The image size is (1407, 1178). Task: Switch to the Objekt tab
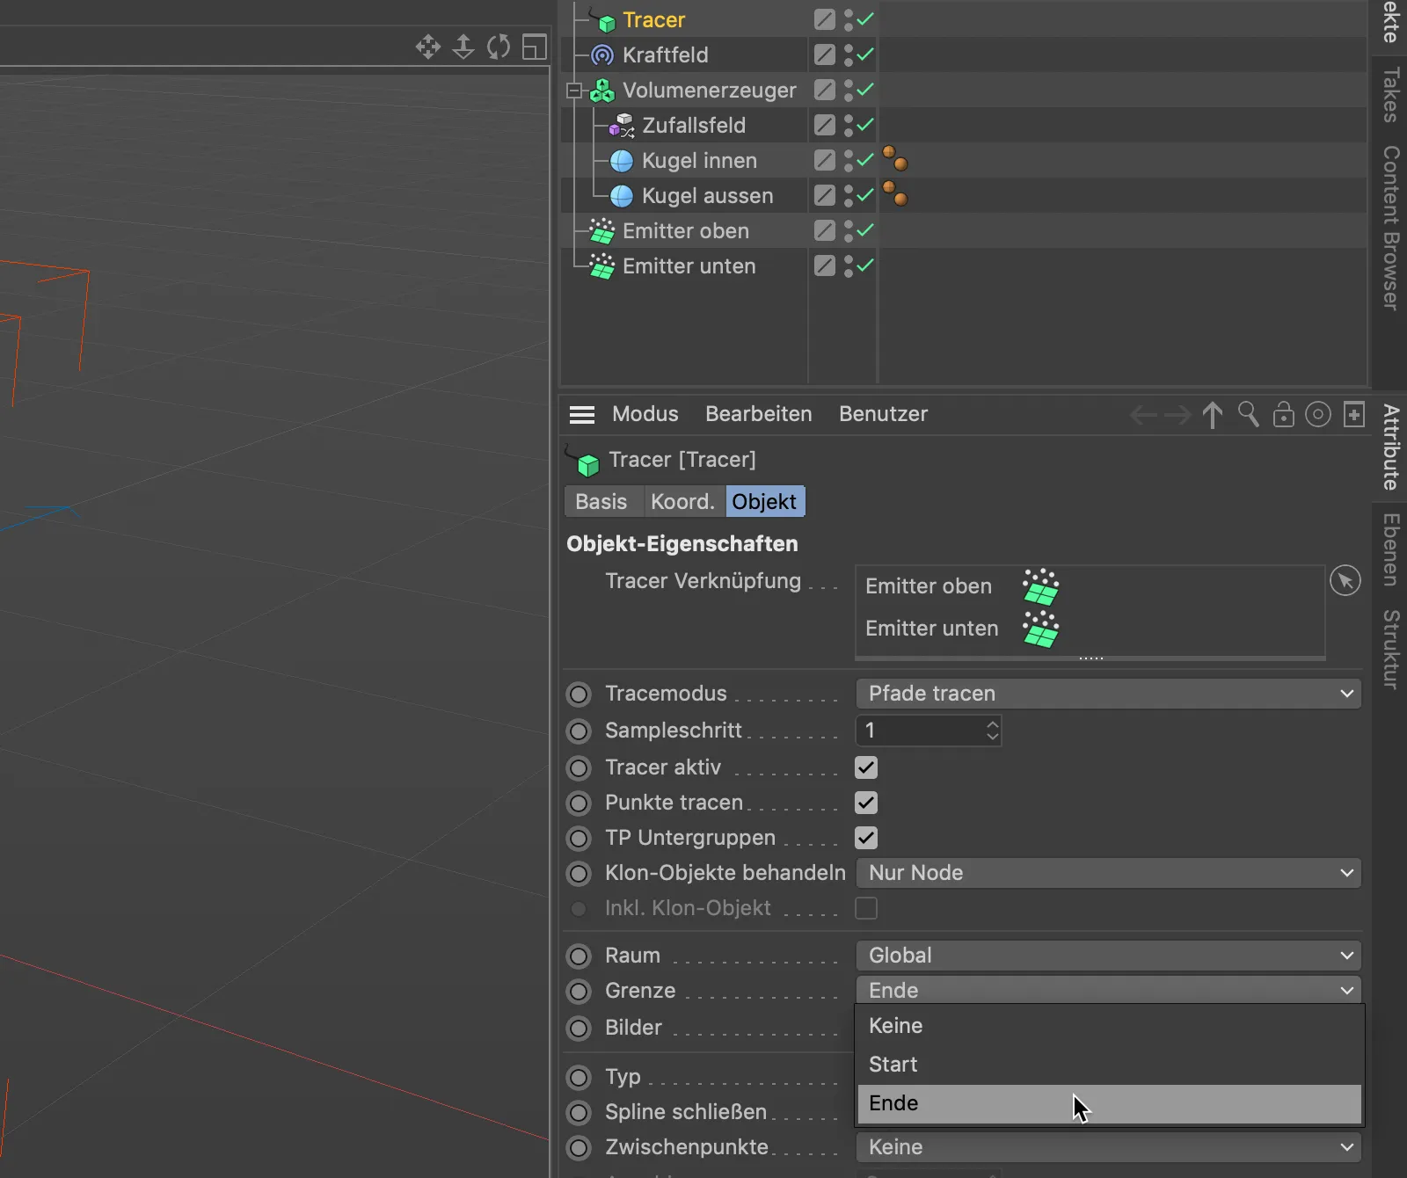point(765,502)
